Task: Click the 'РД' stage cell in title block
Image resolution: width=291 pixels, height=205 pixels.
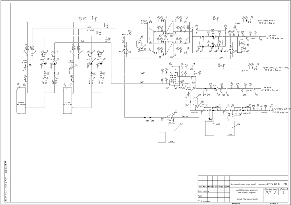Action: pos(268,193)
